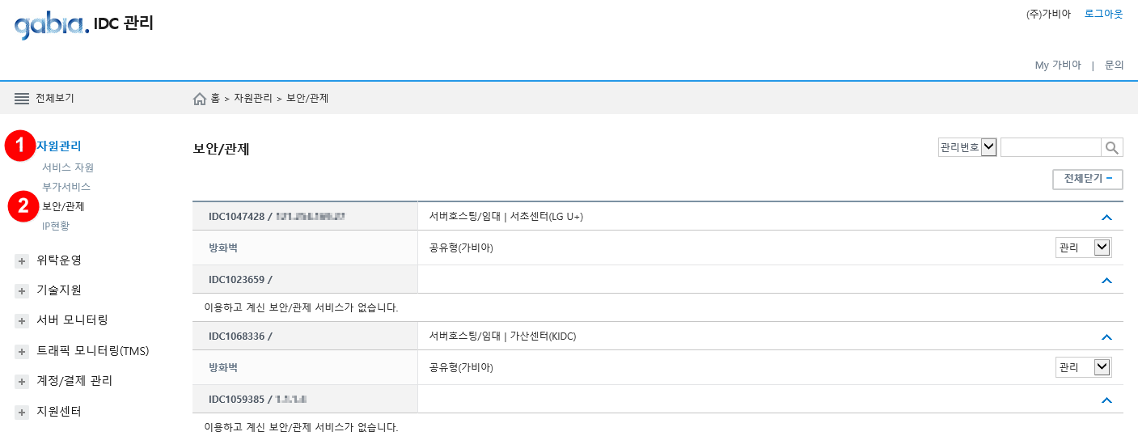
Task: Expand the 기술지원 plus icon
Action: (22, 291)
